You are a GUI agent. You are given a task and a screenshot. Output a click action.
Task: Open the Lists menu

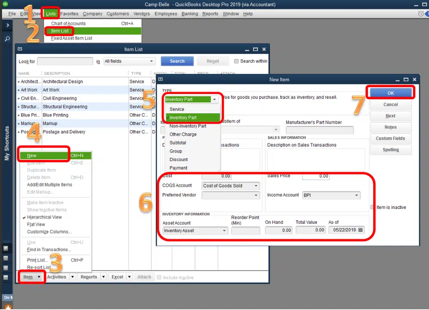coord(51,14)
